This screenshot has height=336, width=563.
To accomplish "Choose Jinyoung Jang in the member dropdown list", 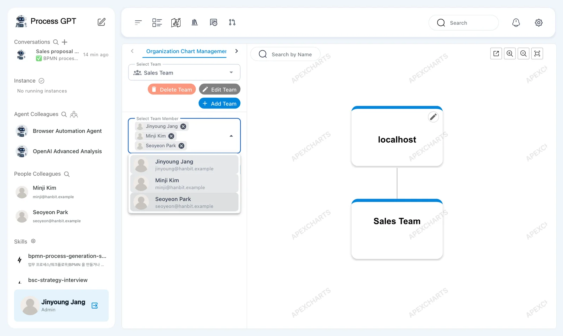I will click(x=184, y=165).
